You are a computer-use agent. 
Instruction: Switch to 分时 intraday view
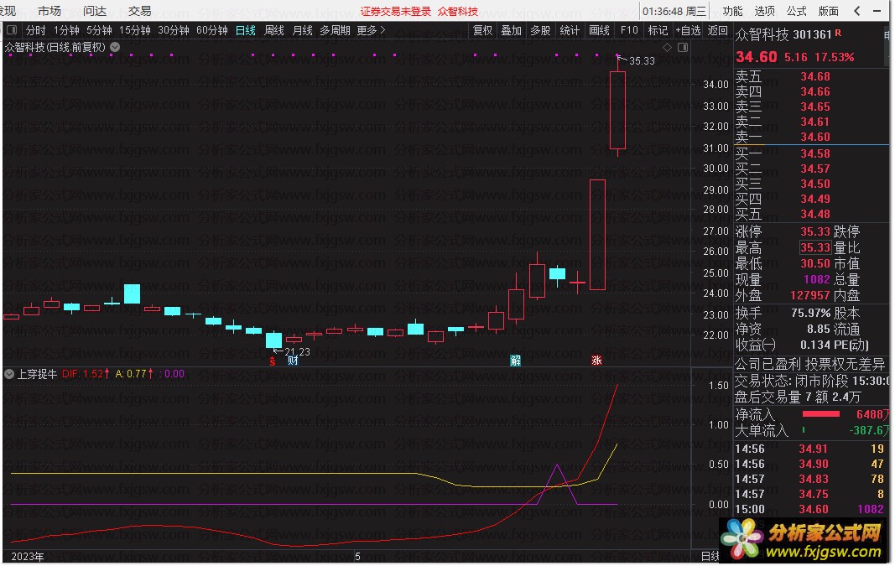pyautogui.click(x=35, y=30)
